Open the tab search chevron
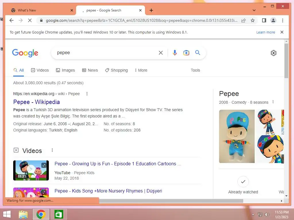294x220 pixels. coord(254,10)
